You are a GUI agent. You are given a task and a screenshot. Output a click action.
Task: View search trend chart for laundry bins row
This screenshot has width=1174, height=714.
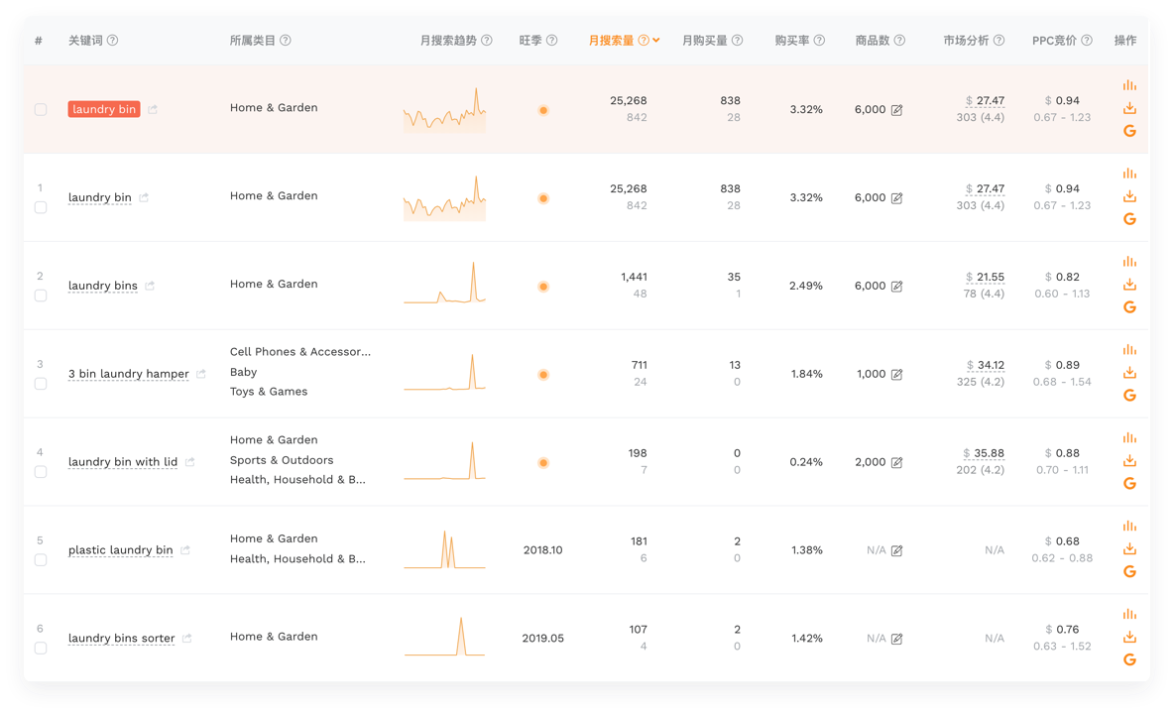point(445,283)
